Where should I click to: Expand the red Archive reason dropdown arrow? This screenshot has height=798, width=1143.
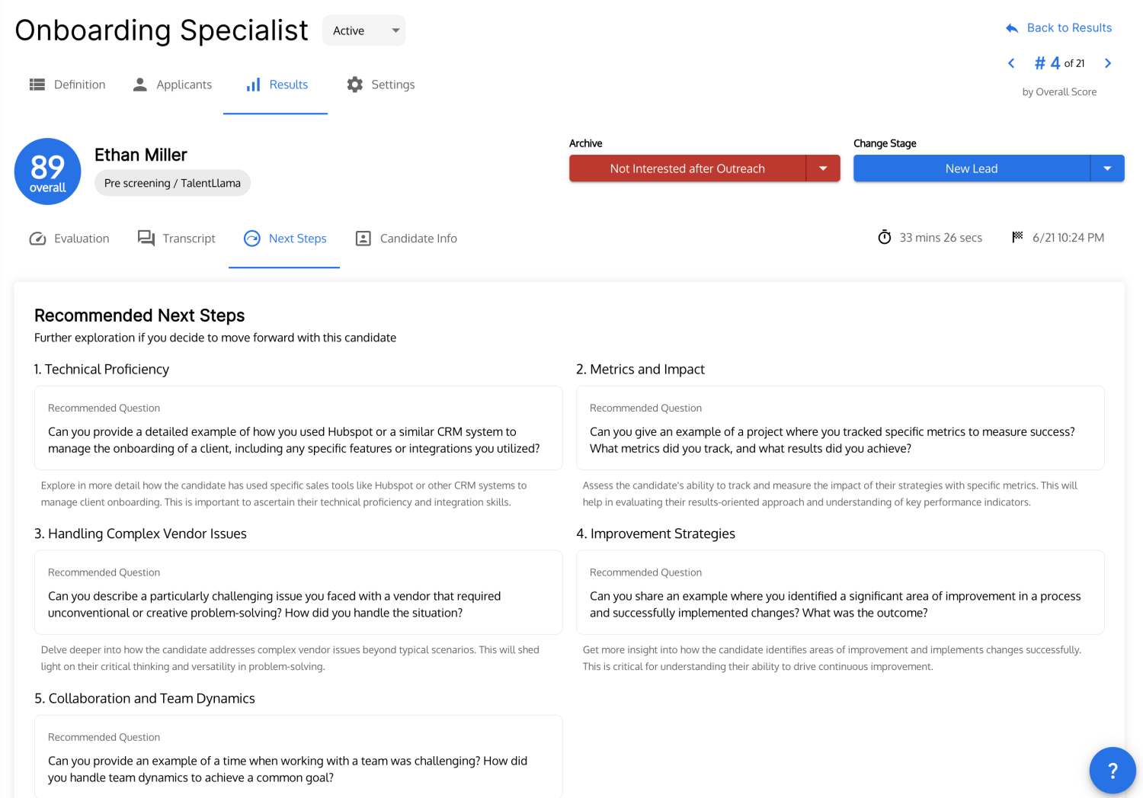823,168
